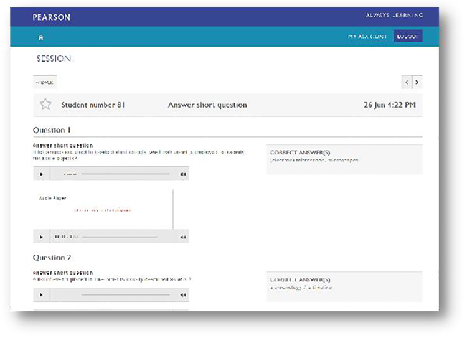Play the student's recorded answer audio
467x338 pixels.
coord(42,237)
